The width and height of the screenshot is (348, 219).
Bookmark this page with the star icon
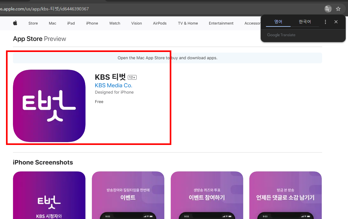pos(338,9)
